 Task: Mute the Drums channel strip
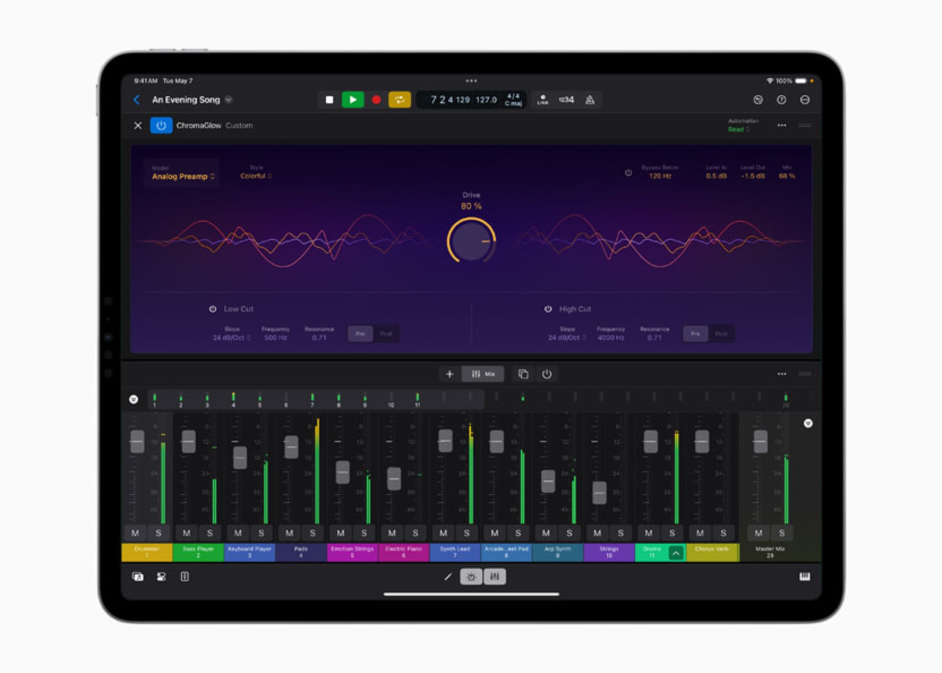point(649,533)
